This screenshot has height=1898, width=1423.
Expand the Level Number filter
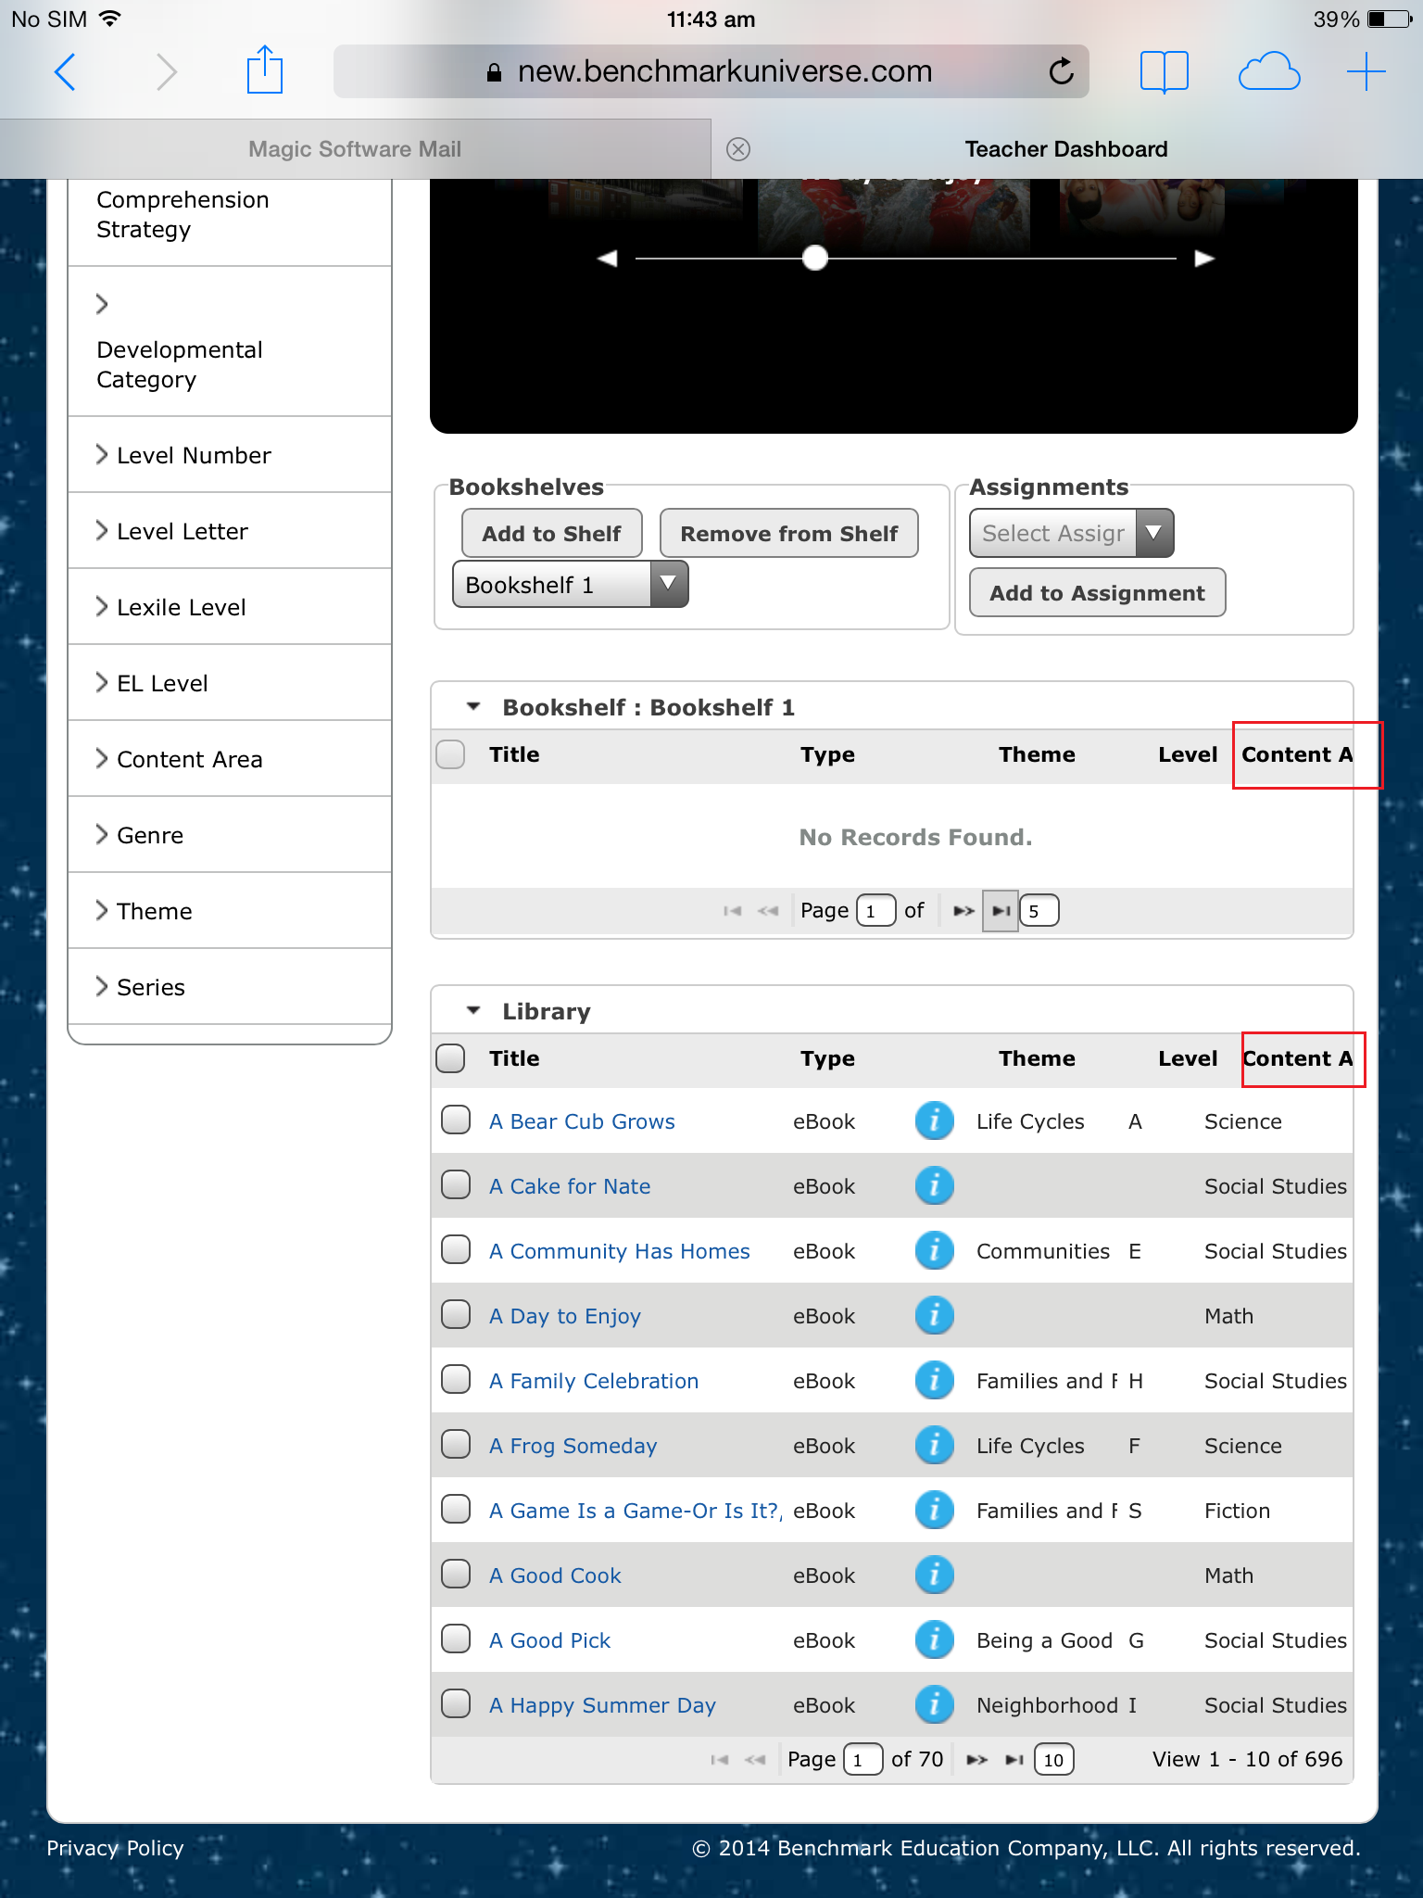pos(230,455)
